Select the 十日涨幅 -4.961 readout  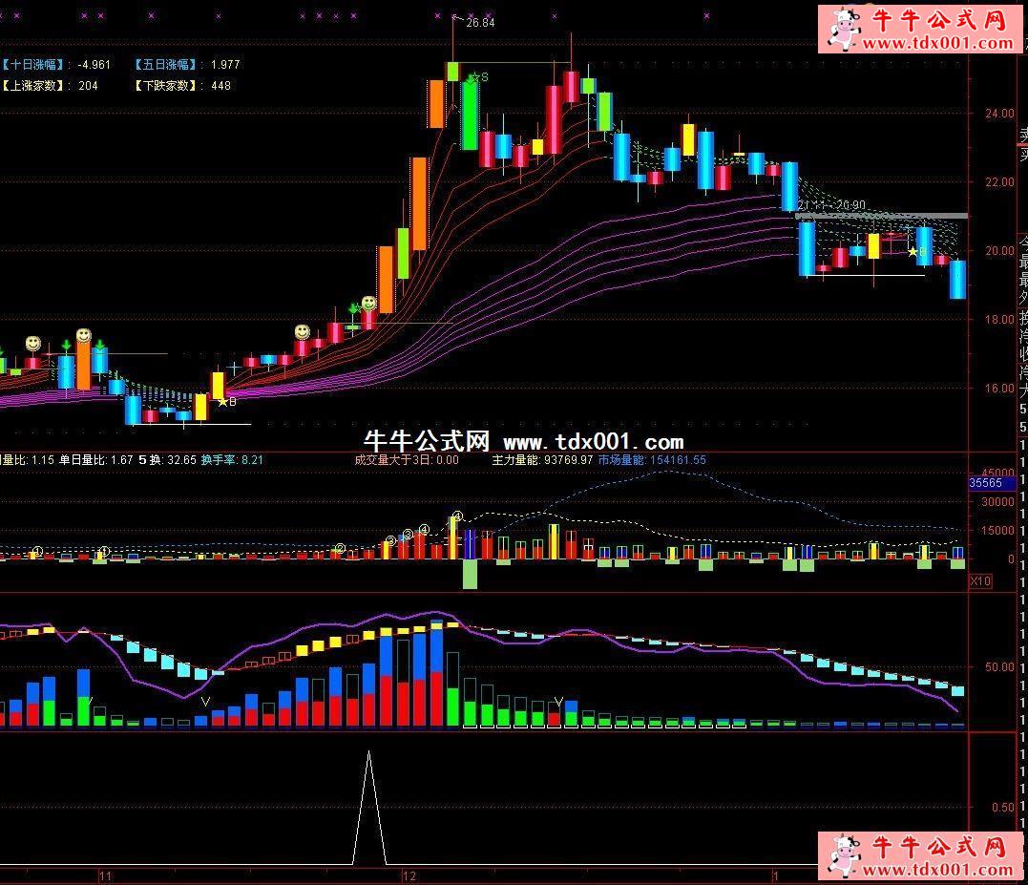[55, 65]
